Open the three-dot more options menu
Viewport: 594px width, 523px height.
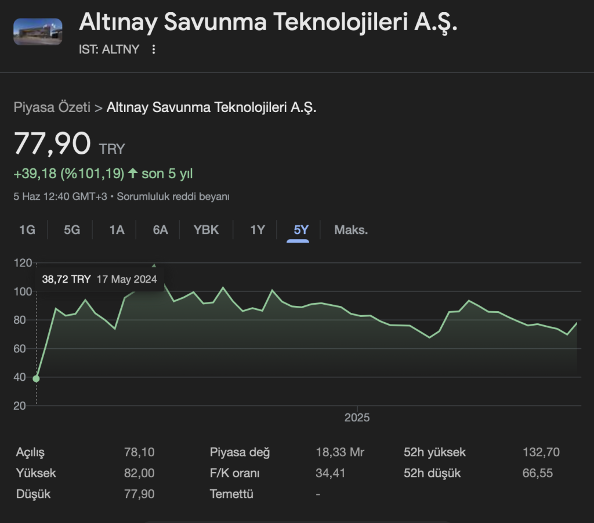coord(154,49)
